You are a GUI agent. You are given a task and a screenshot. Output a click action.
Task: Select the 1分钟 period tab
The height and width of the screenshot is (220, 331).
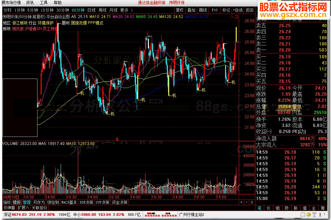[x=19, y=10]
